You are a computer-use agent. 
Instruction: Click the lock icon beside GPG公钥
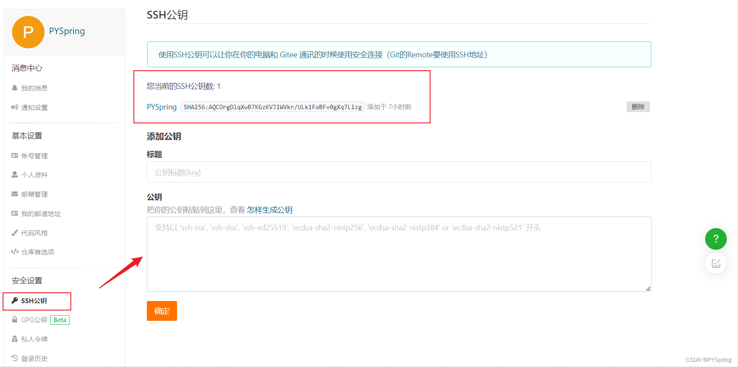[x=15, y=320]
